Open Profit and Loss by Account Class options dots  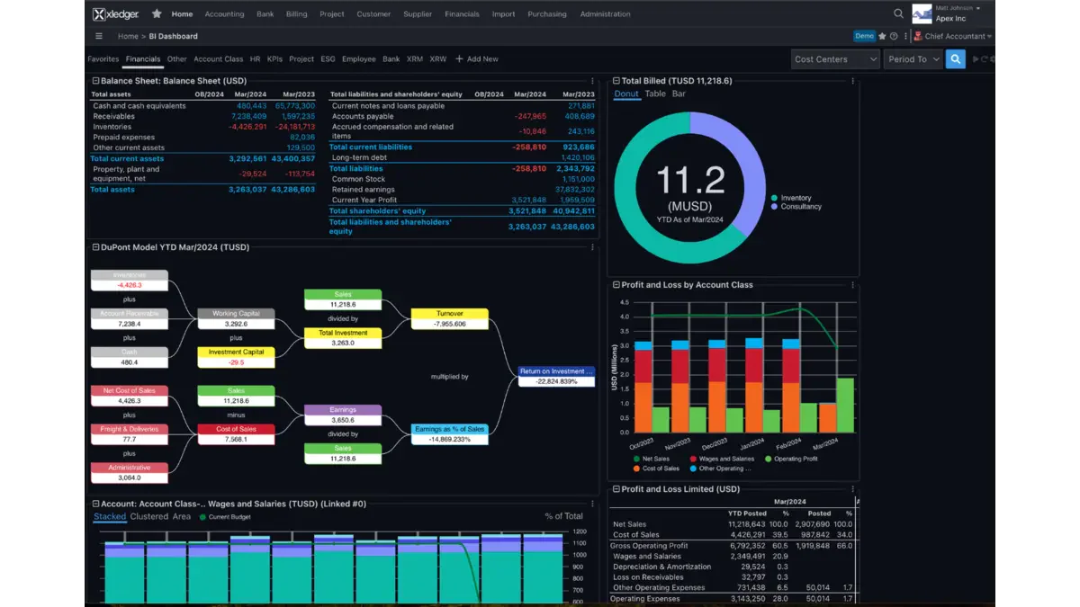click(x=851, y=285)
